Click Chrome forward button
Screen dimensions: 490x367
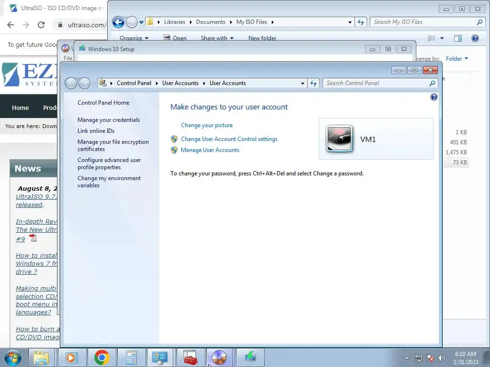pyautogui.click(x=26, y=25)
